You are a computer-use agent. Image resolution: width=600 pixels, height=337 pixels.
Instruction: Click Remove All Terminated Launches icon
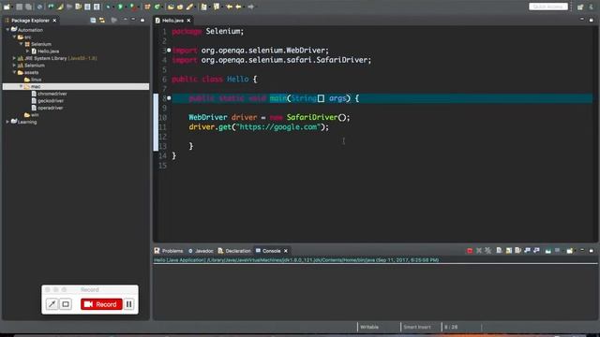[x=487, y=251]
